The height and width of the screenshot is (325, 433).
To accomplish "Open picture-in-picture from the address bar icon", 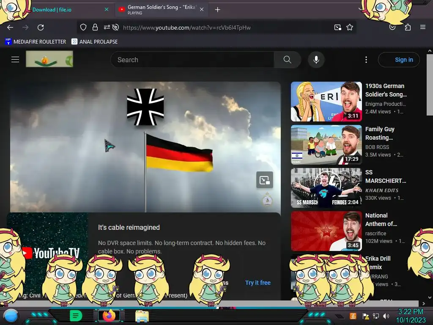I will [x=337, y=27].
